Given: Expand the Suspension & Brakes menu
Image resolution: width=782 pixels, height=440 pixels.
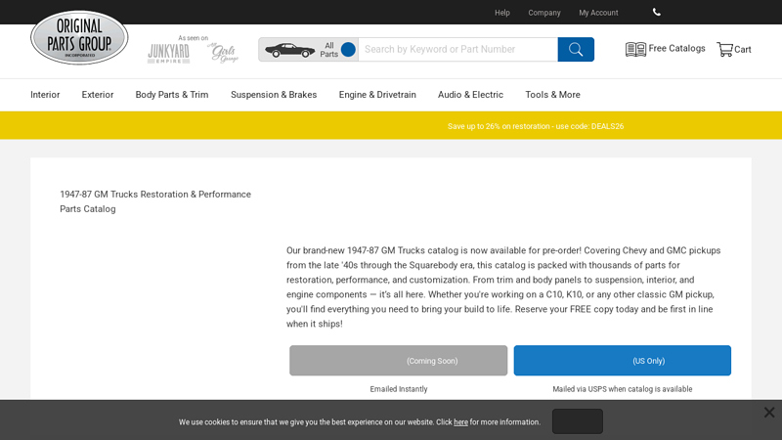Looking at the screenshot, I should tap(274, 95).
